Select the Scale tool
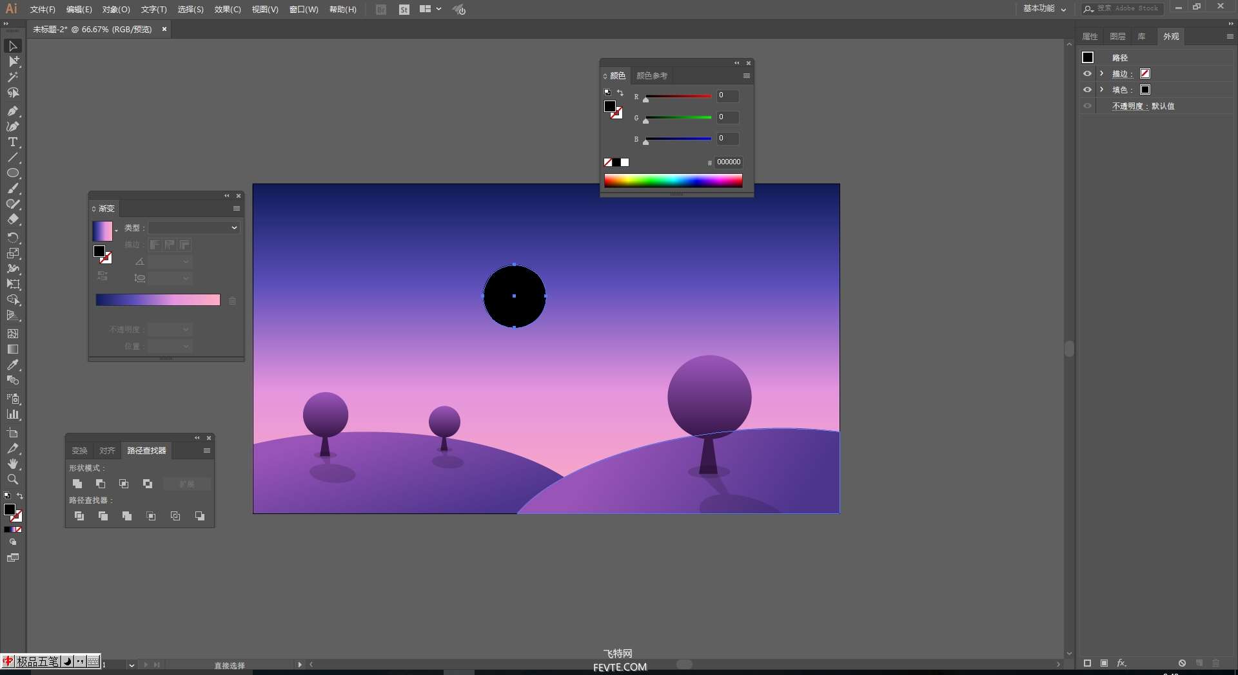 tap(13, 253)
